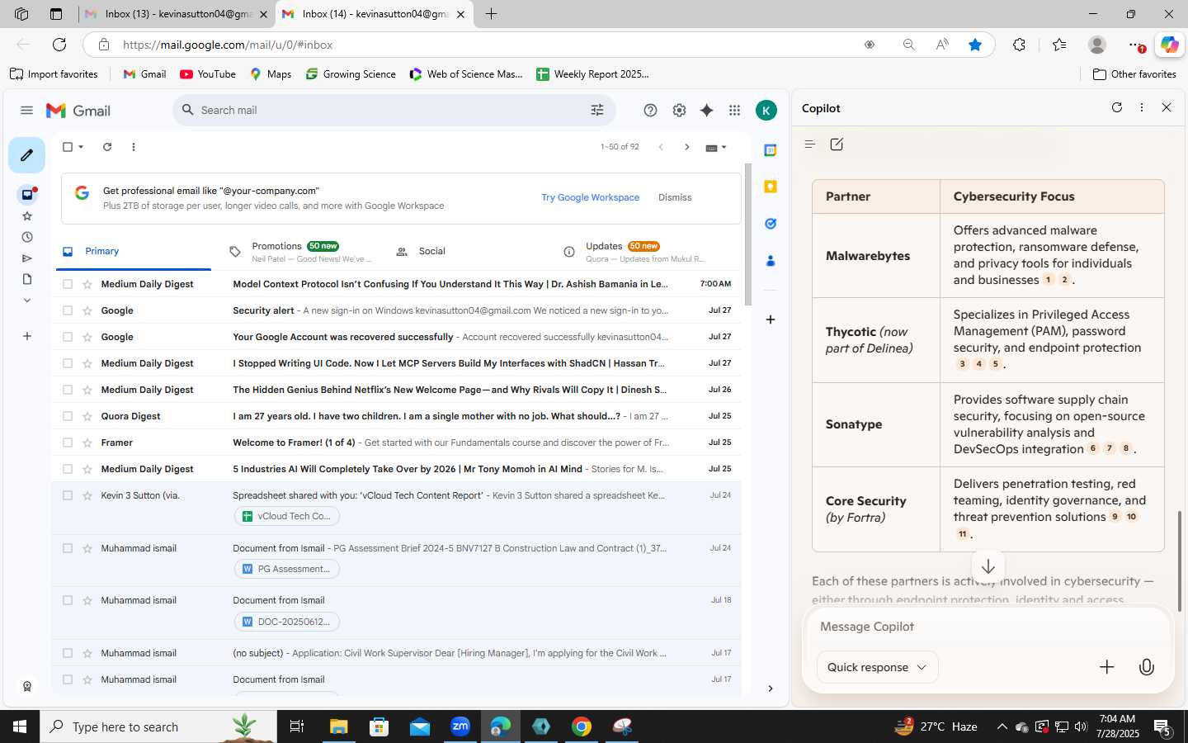This screenshot has width=1188, height=743.
Task: Go to Snoozed in Gmail sidebar
Action: pyautogui.click(x=27, y=237)
